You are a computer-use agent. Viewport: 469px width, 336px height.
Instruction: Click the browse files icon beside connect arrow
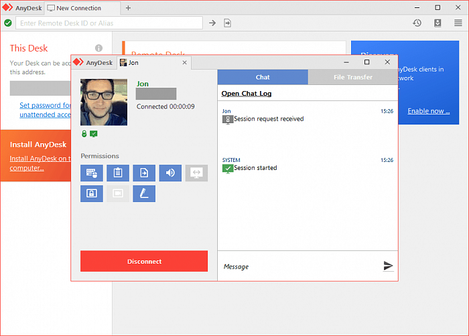[228, 23]
